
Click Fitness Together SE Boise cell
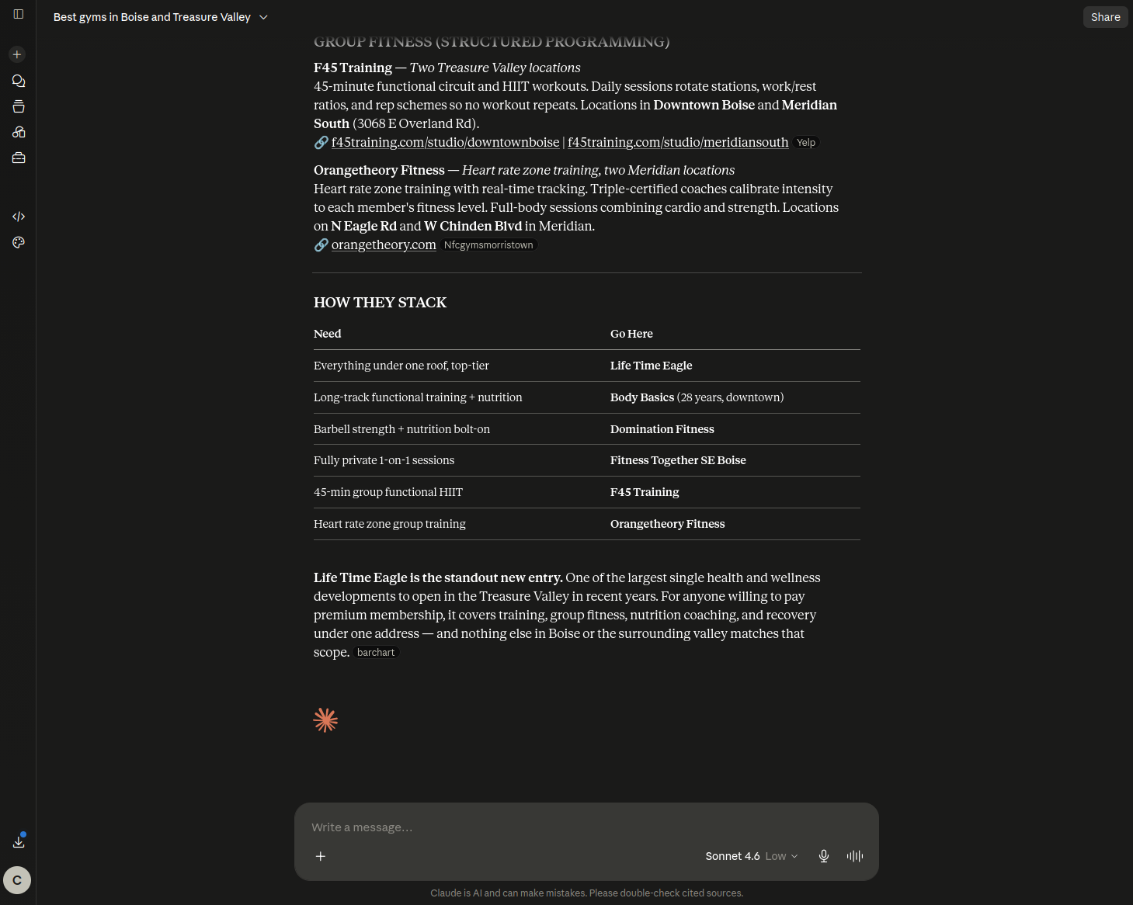[678, 460]
